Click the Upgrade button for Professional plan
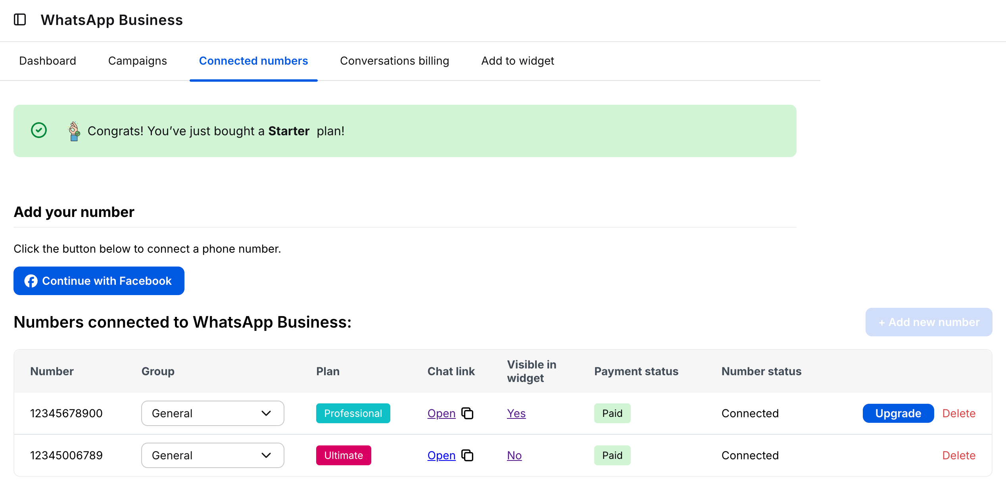This screenshot has width=1006, height=495. [898, 413]
